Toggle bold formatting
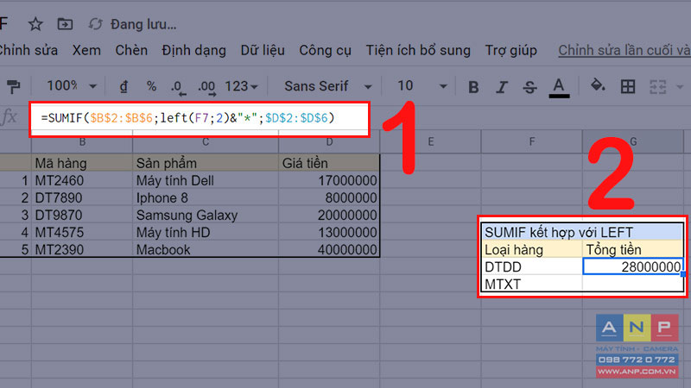The height and width of the screenshot is (388, 691). pos(473,87)
